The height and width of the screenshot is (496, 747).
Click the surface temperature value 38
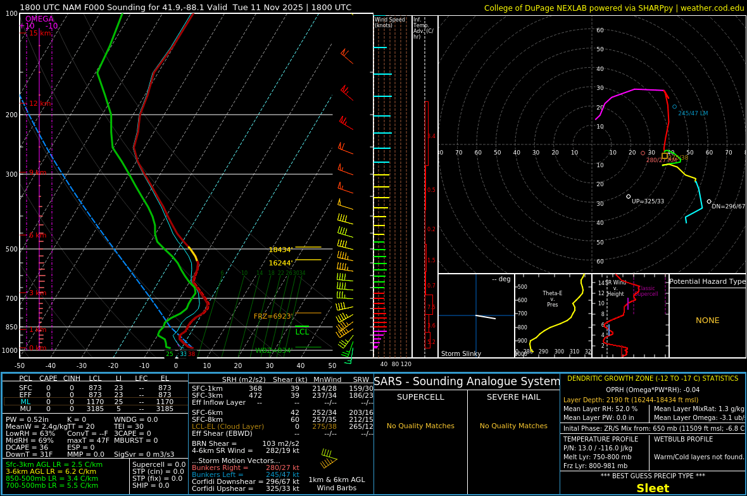coord(191,354)
